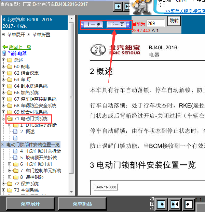Screen dimensions: 205x212
Task: Expand the 68 车辆防盗安全系统 tree node
Action: click(4, 105)
